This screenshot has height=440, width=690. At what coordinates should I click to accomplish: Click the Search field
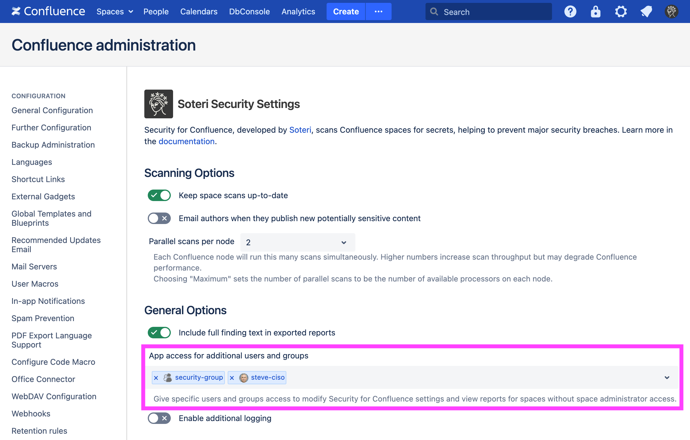(489, 11)
